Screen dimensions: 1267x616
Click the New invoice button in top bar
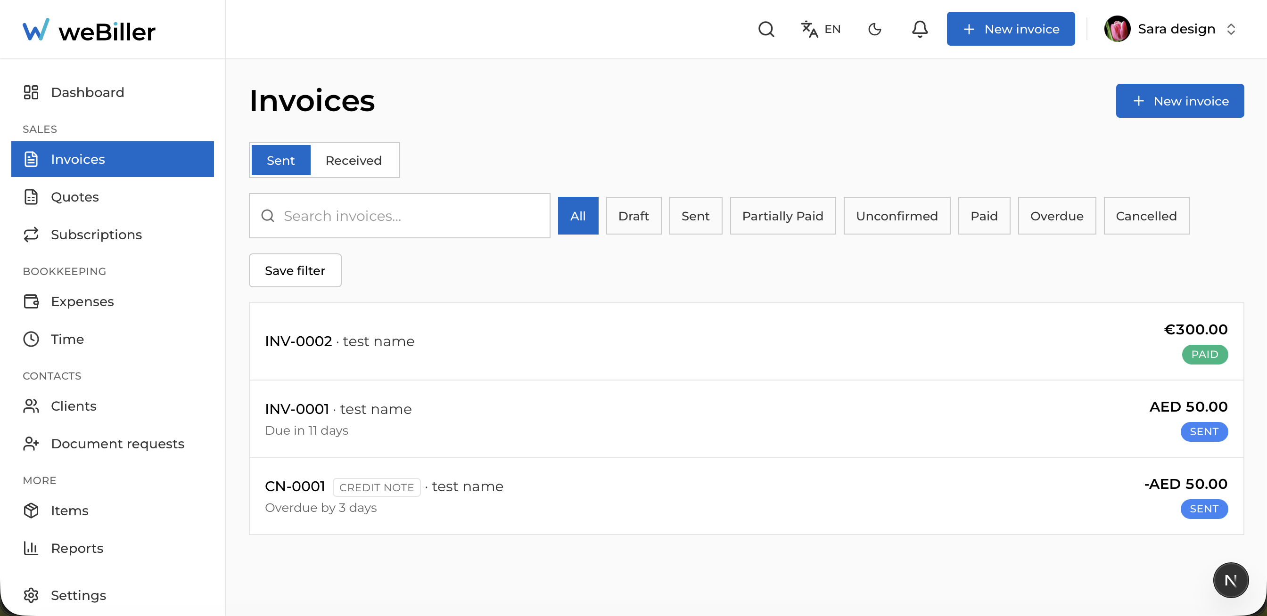1010,29
